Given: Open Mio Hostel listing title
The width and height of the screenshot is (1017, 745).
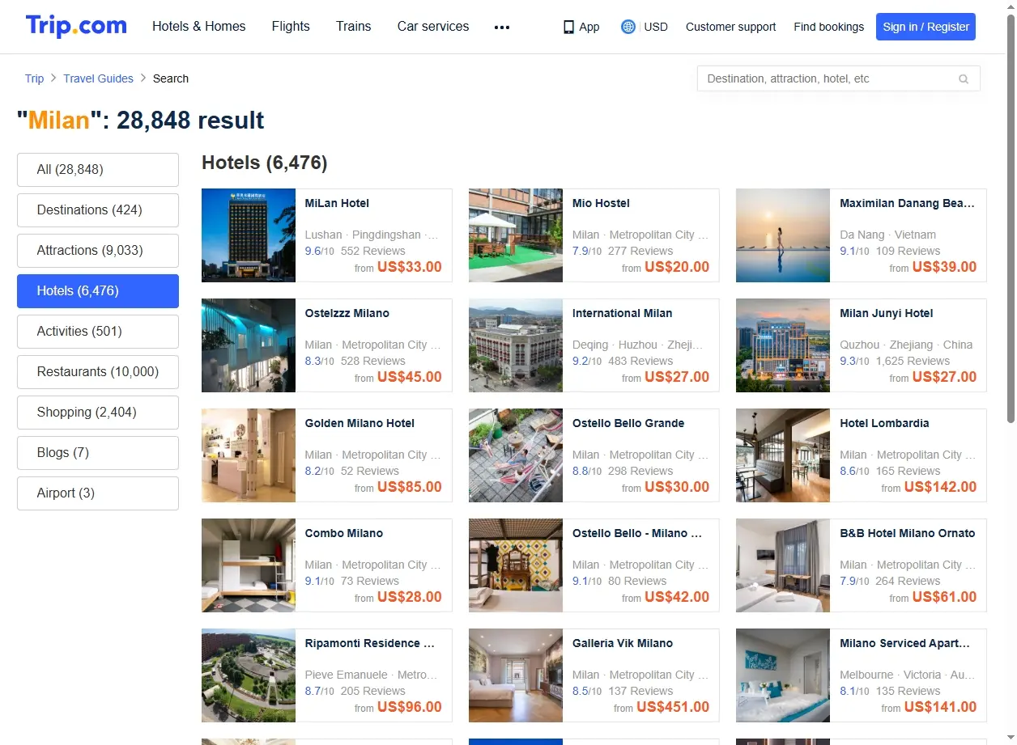Looking at the screenshot, I should coord(601,203).
